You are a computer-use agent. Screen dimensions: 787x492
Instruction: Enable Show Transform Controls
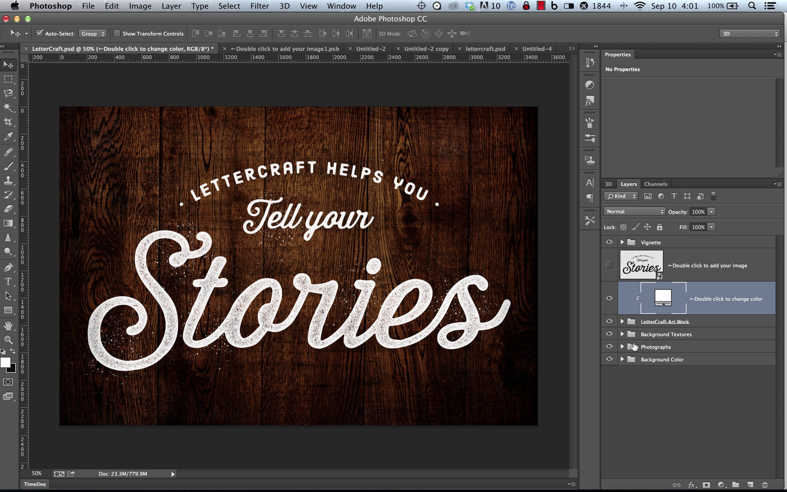[116, 33]
